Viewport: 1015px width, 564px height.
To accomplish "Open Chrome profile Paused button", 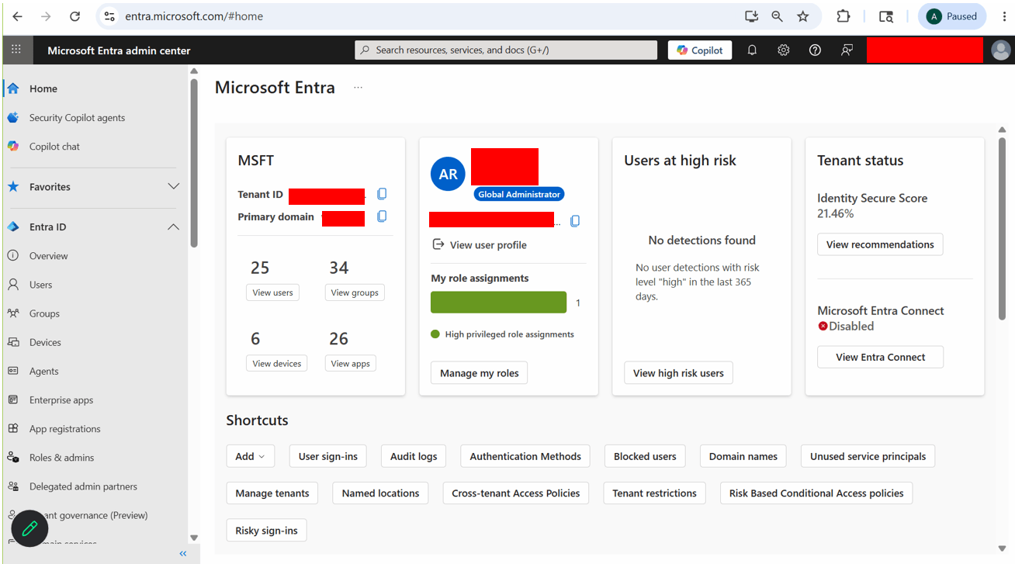I will pos(952,16).
